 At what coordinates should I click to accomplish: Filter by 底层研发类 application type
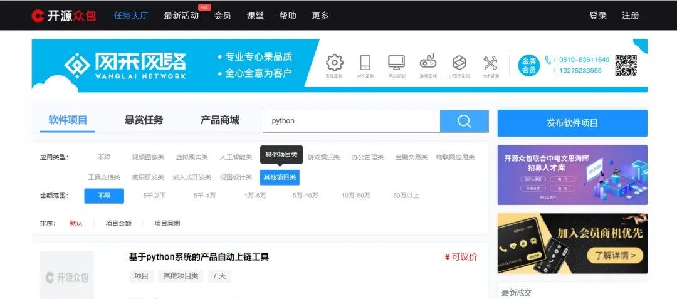pyautogui.click(x=148, y=177)
